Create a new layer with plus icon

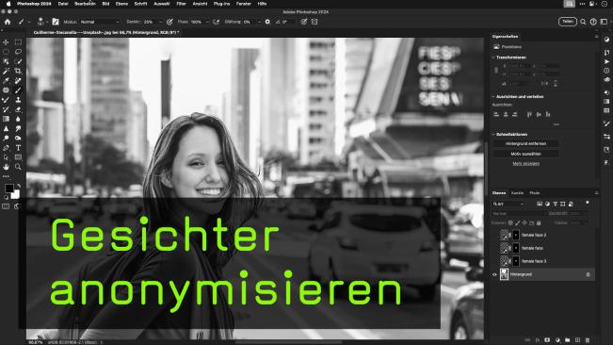577,340
